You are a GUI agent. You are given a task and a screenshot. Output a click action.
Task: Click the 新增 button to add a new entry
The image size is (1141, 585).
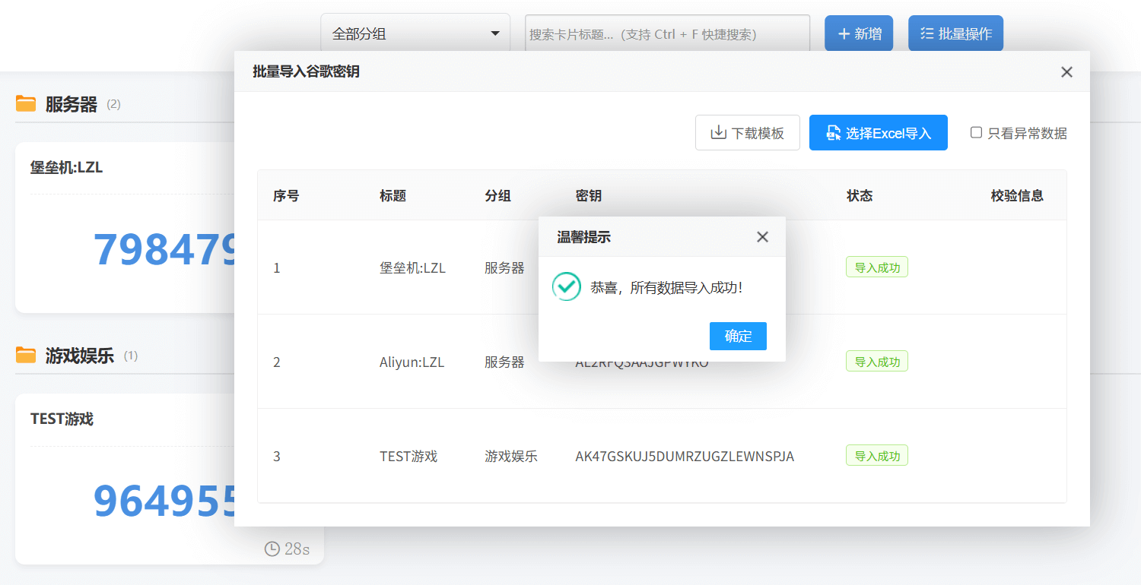click(x=859, y=33)
